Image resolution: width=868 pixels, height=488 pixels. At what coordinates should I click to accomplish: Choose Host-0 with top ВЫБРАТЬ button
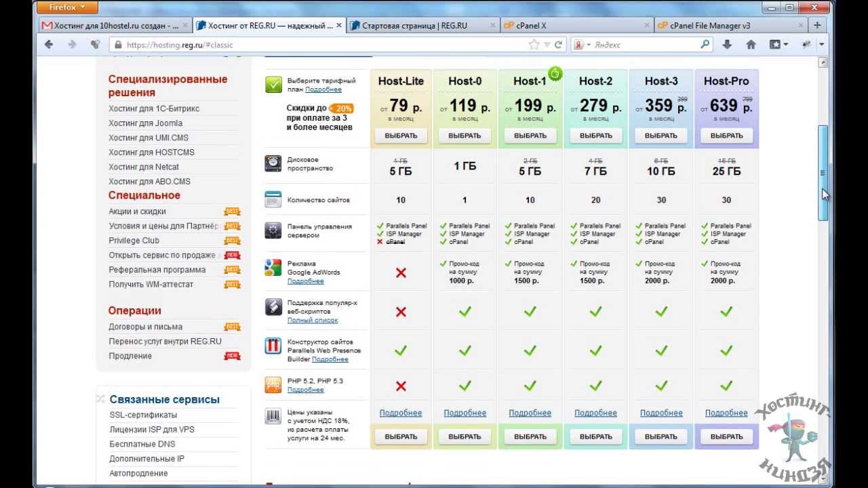465,136
